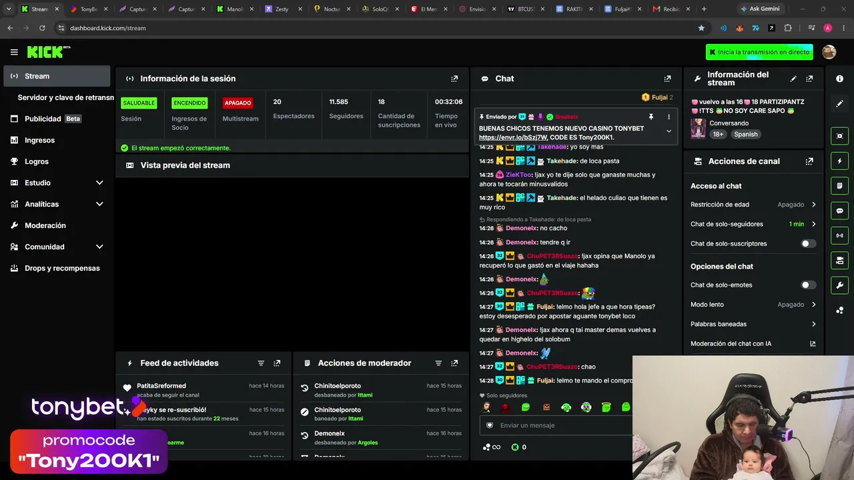Open the browser extensions puzzle icon
Viewport: 854px width, 480px height.
[788, 28]
